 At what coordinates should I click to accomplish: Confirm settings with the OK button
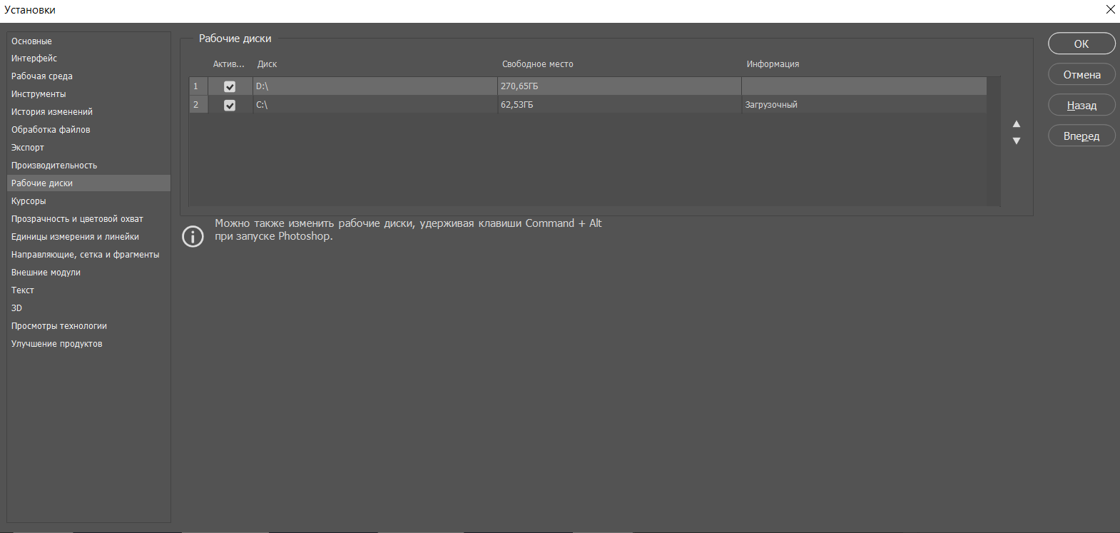click(x=1081, y=44)
